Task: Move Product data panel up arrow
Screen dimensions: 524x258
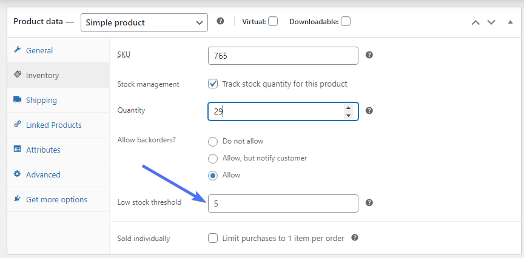Action: 475,22
